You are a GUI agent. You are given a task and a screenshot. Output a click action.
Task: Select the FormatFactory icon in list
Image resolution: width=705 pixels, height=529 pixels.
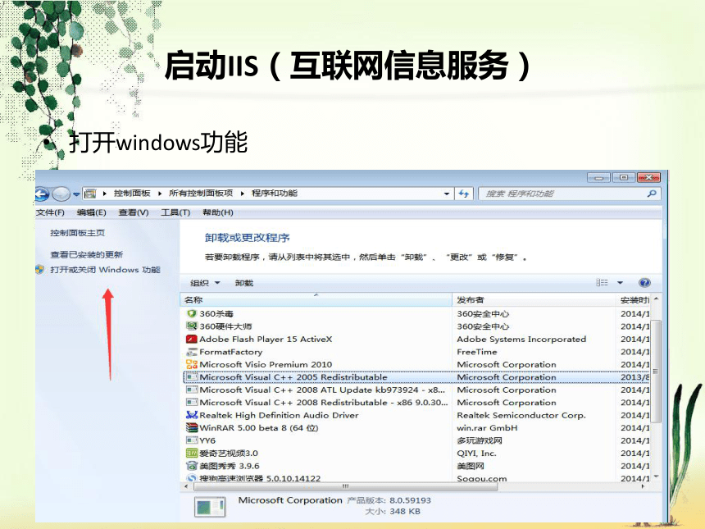(192, 351)
